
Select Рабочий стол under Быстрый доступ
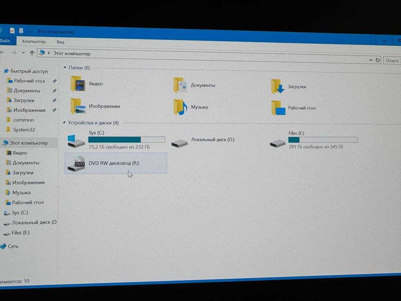click(x=29, y=81)
